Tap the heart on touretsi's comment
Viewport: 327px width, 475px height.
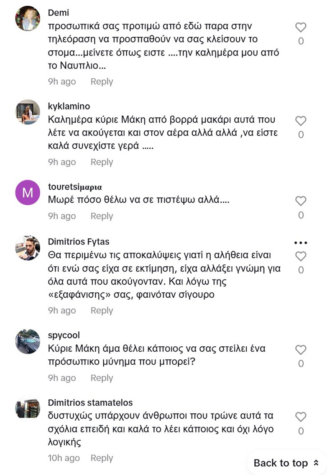click(301, 201)
